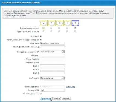Focus the DNS 3 input field
The image size is (116, 102).
(52, 73)
